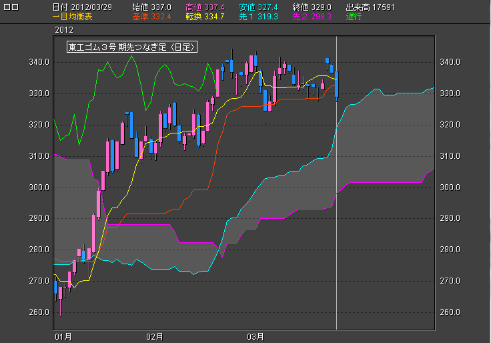Click the 02月 marker on time axis
Viewport: 491px width, 343px height.
pyautogui.click(x=155, y=336)
